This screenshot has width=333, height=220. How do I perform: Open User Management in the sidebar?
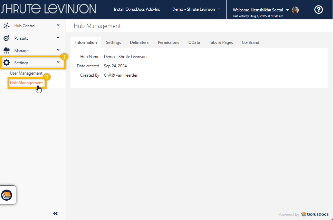point(26,73)
